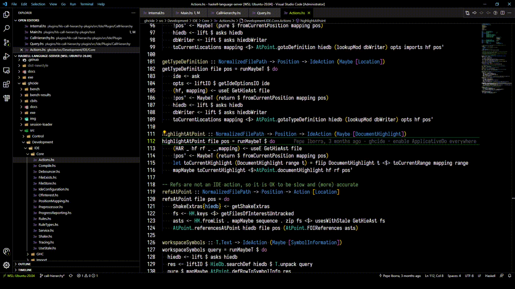Click the lightbulb code action on line 111
This screenshot has height=289, width=515.
tap(164, 134)
